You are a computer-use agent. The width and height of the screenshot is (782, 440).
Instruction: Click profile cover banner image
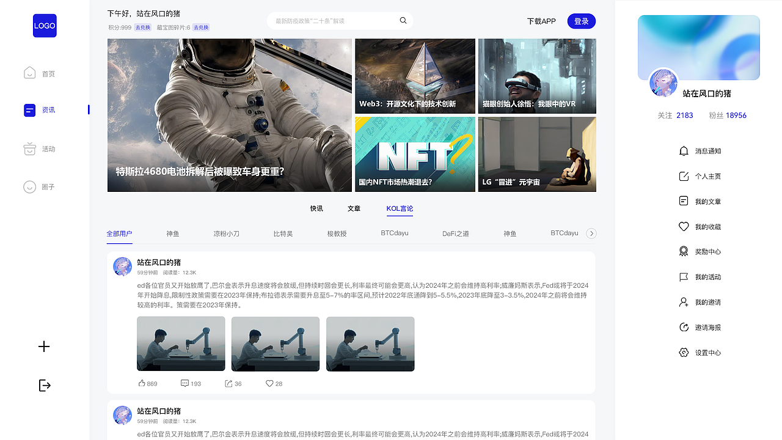[x=699, y=48]
